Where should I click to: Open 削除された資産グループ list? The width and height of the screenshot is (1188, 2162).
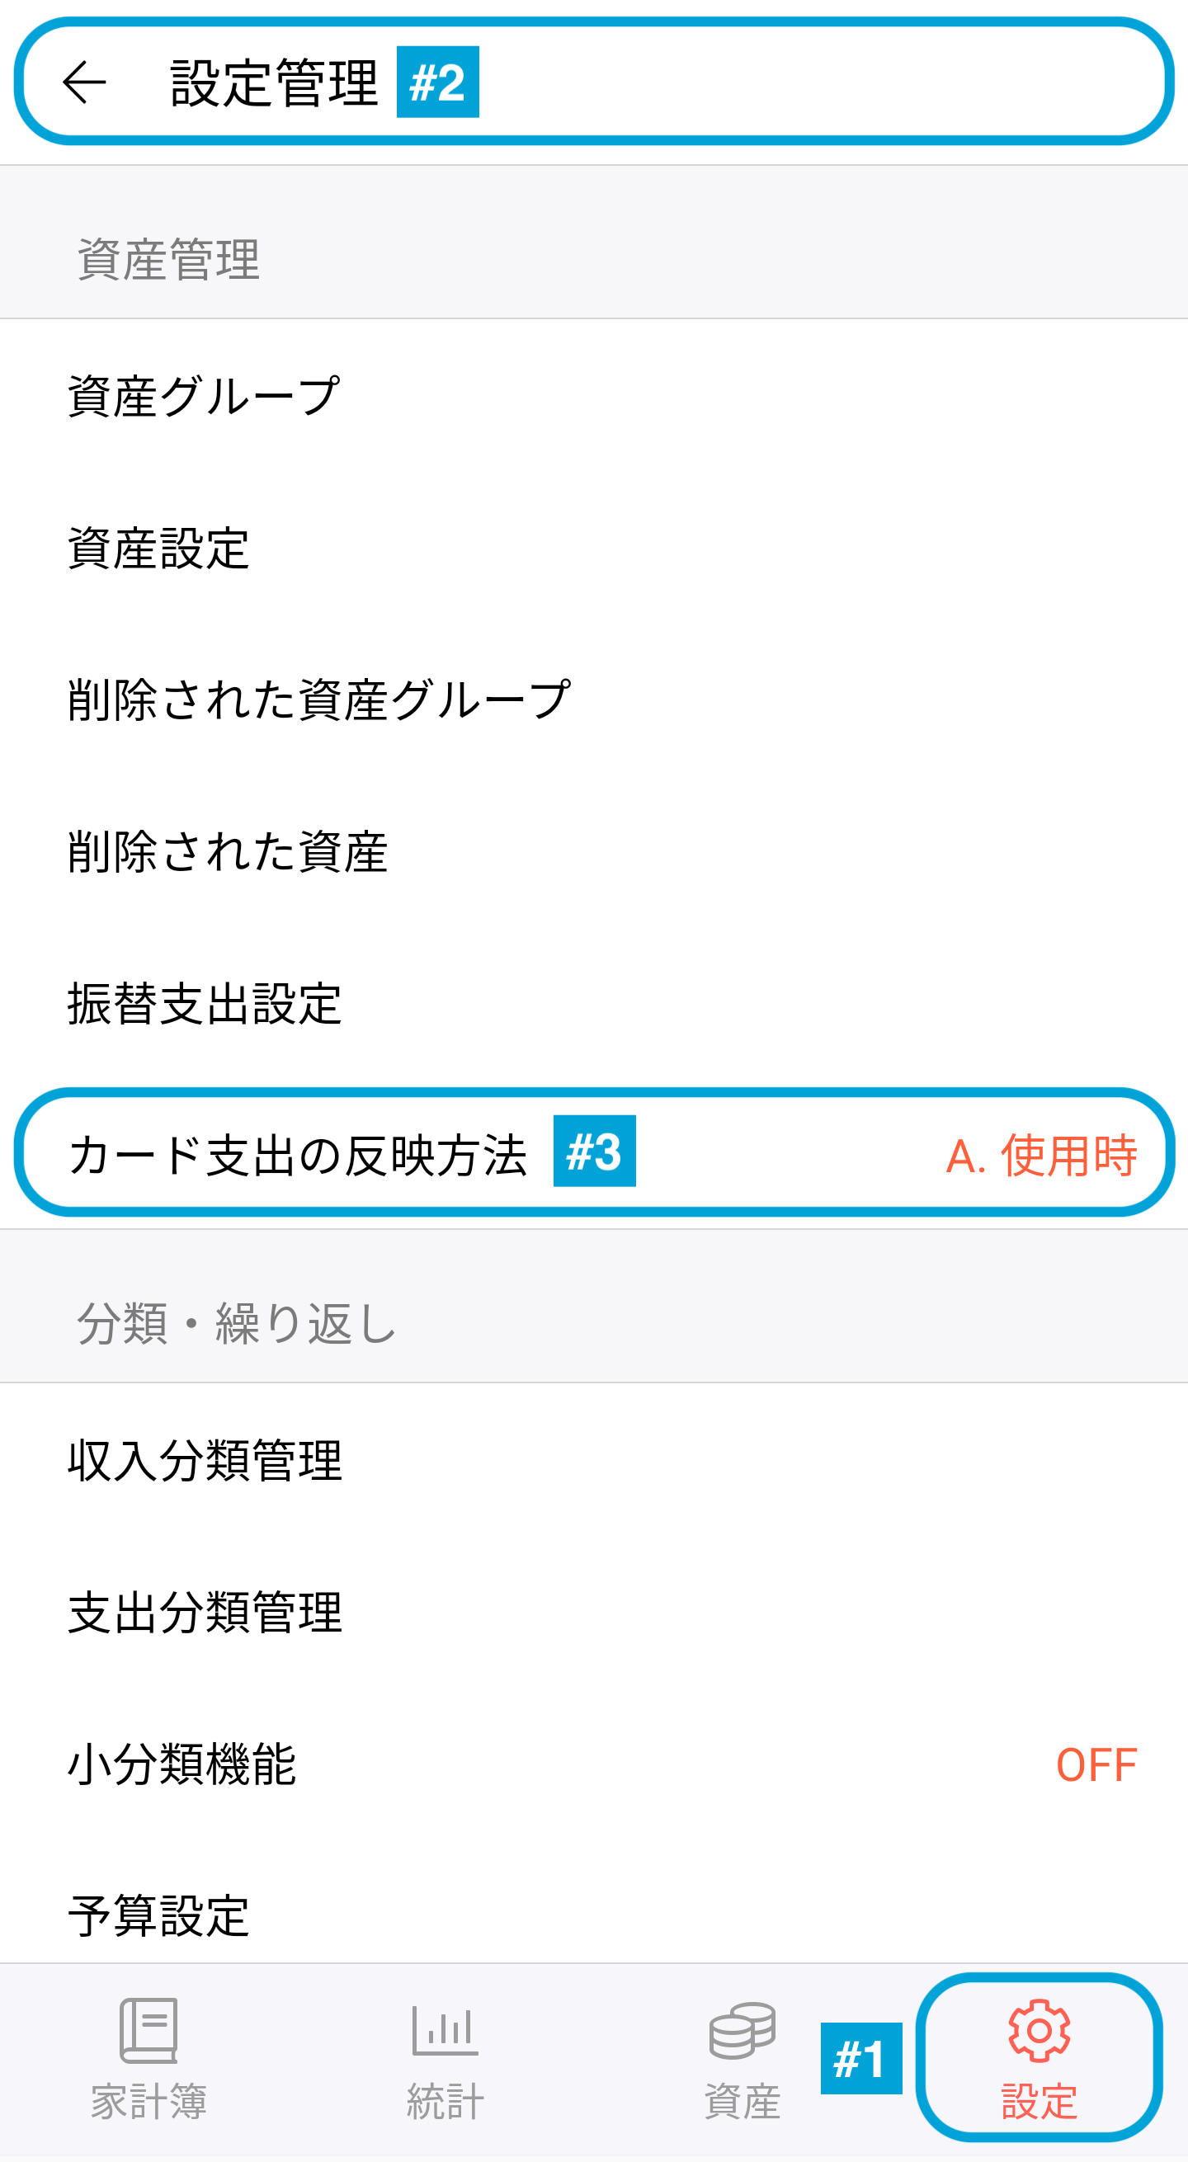tap(593, 699)
